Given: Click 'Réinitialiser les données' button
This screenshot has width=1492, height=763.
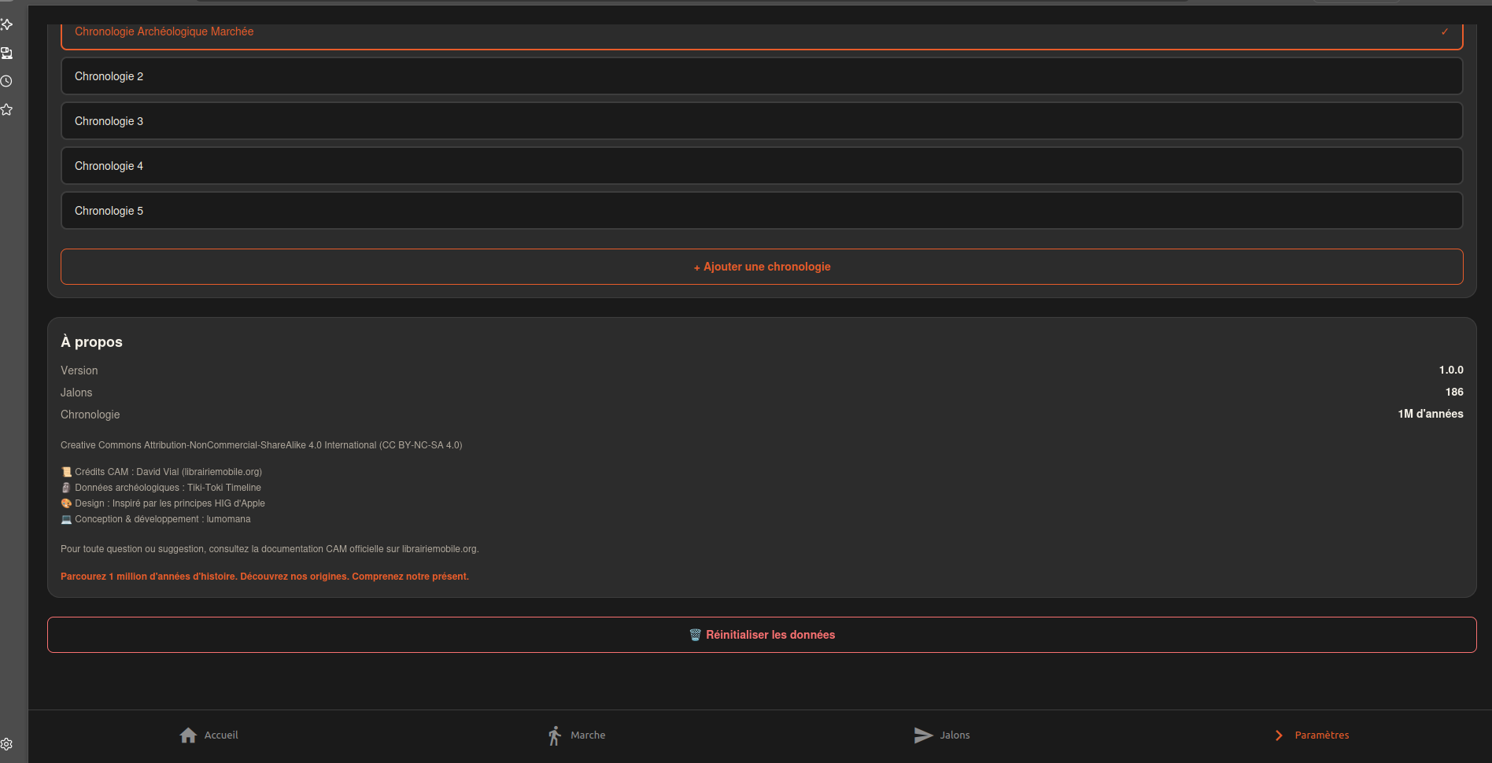Looking at the screenshot, I should tap(761, 635).
